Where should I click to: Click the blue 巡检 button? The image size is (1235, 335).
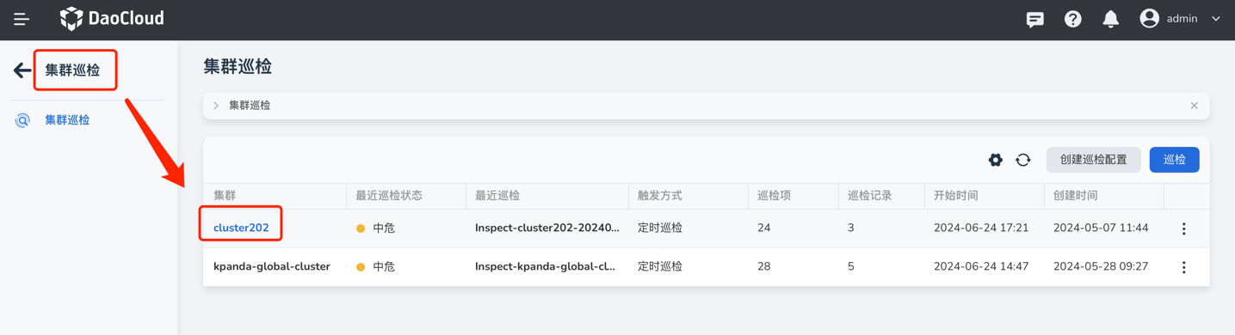1175,160
